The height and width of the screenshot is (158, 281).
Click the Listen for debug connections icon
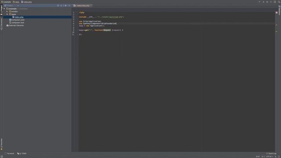point(271,2)
